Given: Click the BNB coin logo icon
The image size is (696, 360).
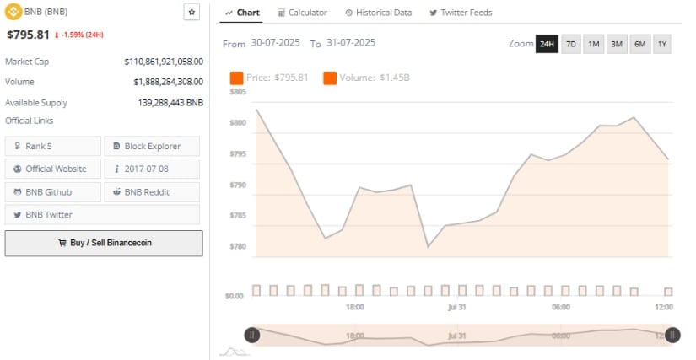Looking at the screenshot, I should click(x=13, y=12).
